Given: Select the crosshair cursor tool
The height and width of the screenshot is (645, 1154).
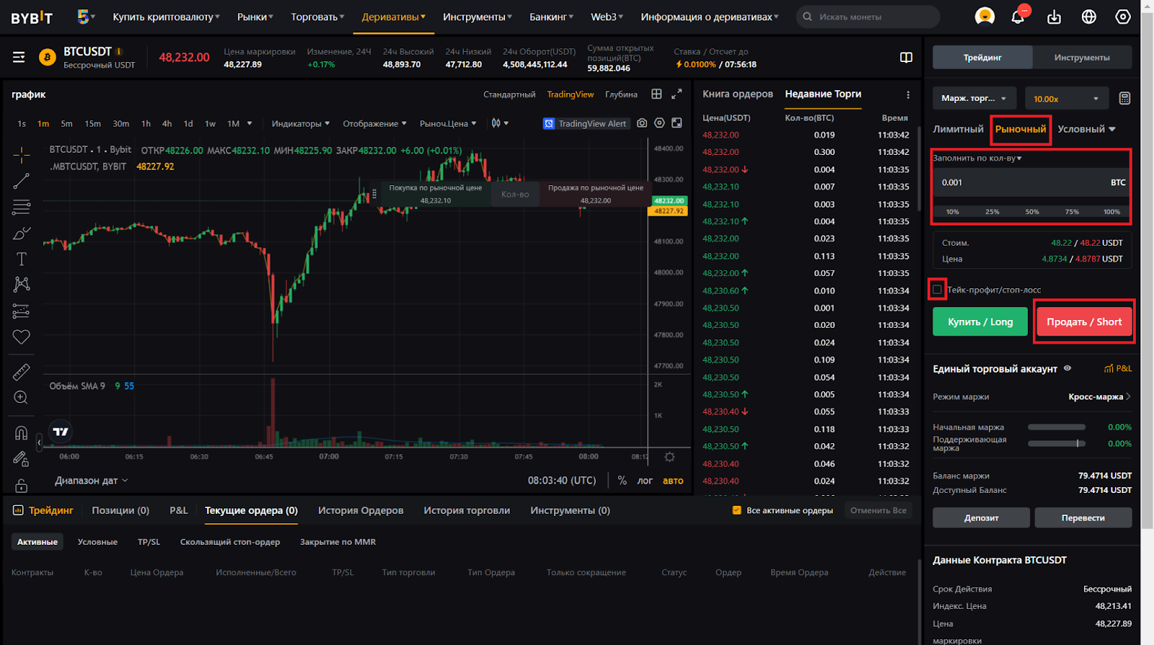Looking at the screenshot, I should coord(22,154).
